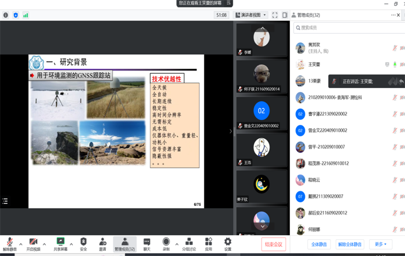Click the blue security shield icon
Image resolution: width=405 pixels, height=256 pixels.
coord(16,15)
